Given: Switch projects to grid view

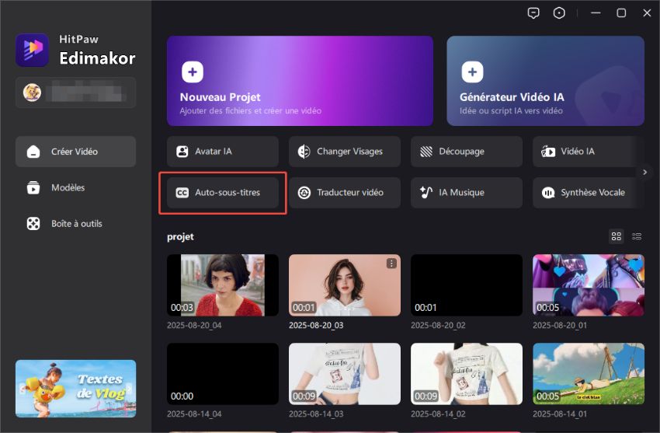Looking at the screenshot, I should tap(617, 236).
